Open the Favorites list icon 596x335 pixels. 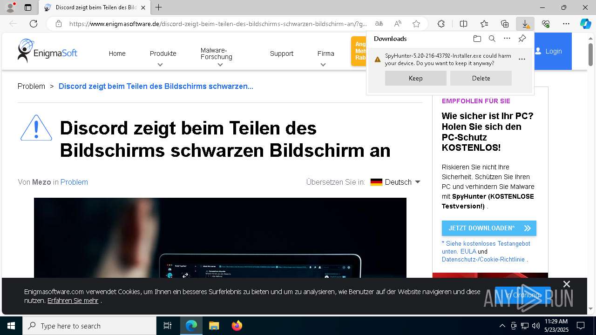click(x=484, y=24)
